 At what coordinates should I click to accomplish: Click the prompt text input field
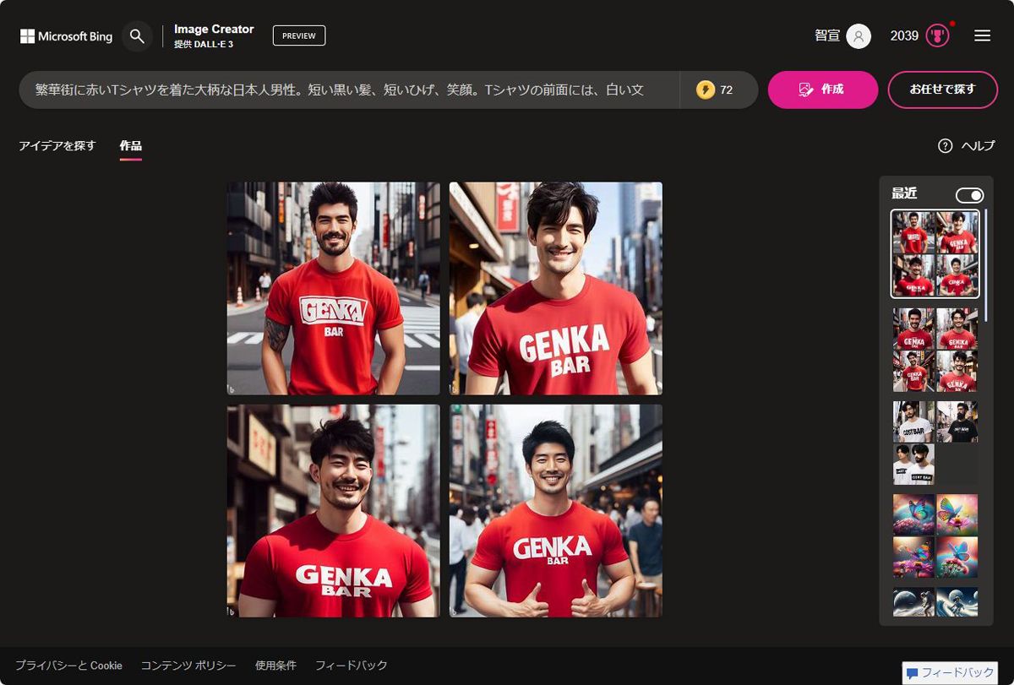[348, 90]
